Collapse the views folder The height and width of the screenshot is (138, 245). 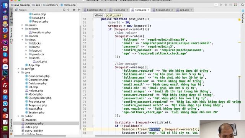22,39
